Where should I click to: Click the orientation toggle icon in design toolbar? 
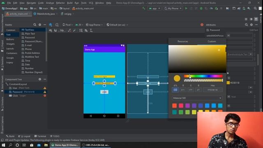(57, 25)
